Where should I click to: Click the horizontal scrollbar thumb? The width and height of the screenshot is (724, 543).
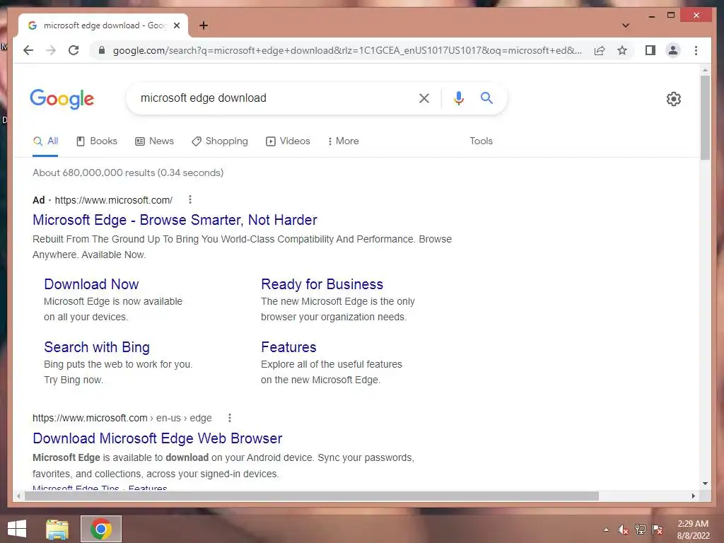[x=312, y=496]
